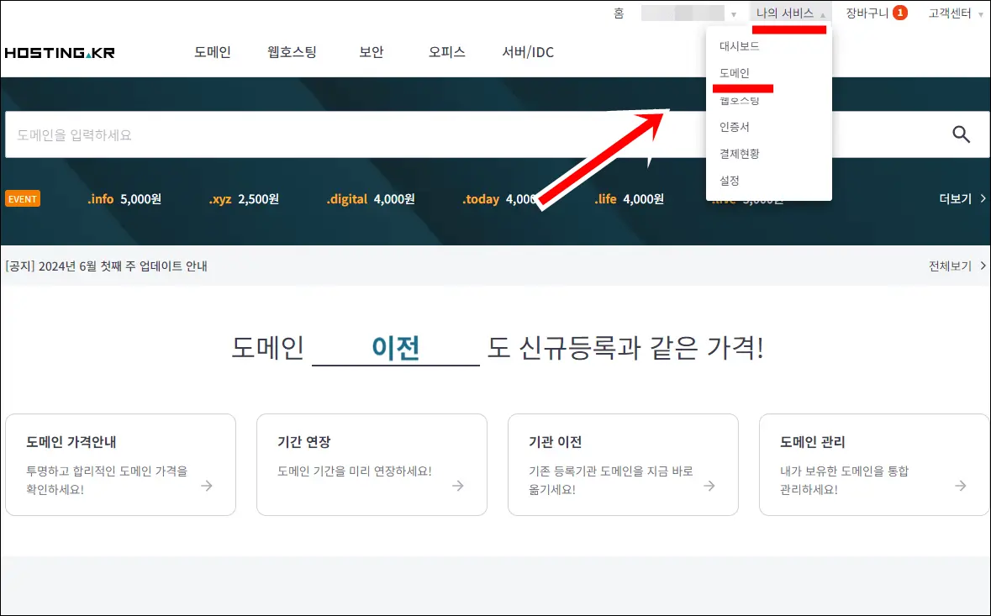
Task: Expand the account name dropdown
Action: tap(733, 13)
